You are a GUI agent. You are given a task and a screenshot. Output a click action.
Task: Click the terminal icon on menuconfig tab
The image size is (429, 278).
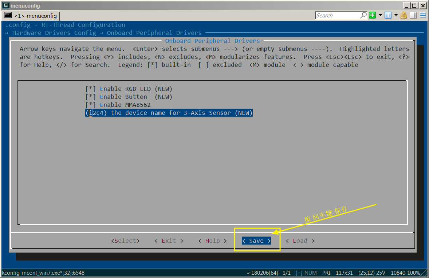[8, 16]
